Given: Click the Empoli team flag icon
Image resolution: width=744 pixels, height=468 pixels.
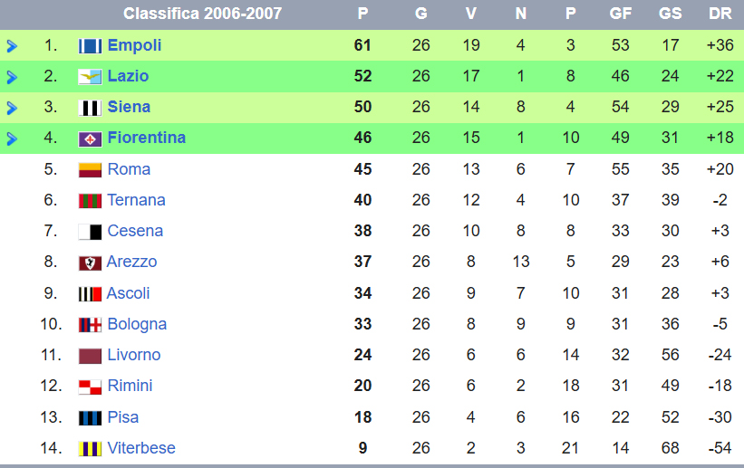Looking at the screenshot, I should point(90,46).
